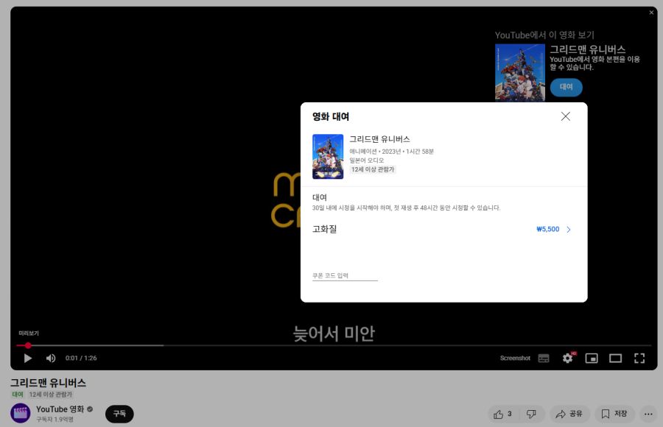The image size is (663, 427).
Task: Click the 그리드맨 유니버스 video title
Action: click(x=47, y=383)
